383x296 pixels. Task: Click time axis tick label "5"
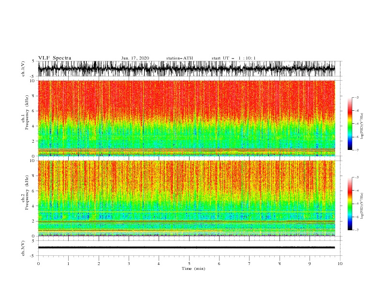click(189, 264)
